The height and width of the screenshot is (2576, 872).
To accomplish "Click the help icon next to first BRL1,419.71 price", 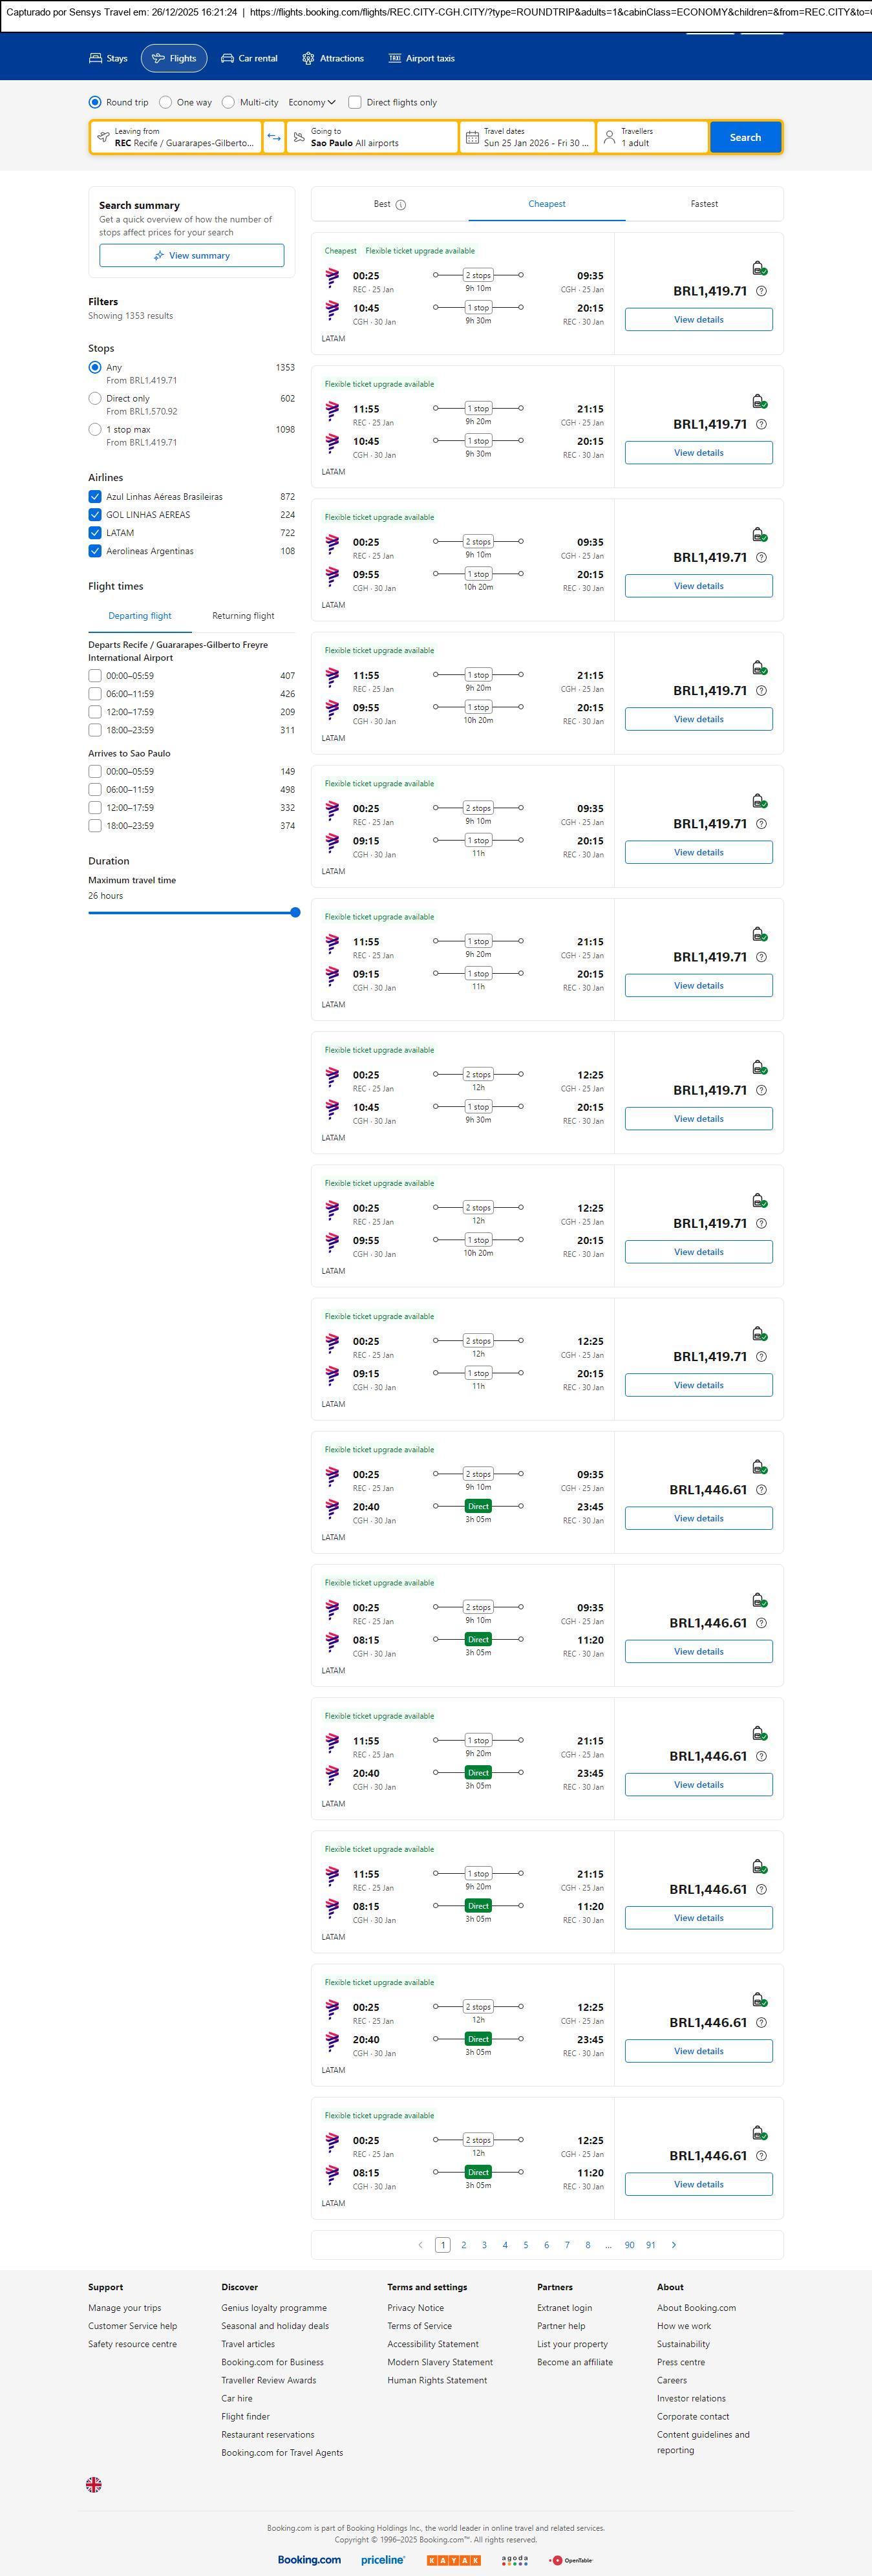I will click(x=761, y=291).
